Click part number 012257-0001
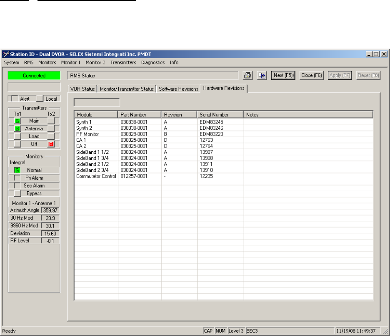The width and height of the screenshot is (390, 336). pos(134,176)
